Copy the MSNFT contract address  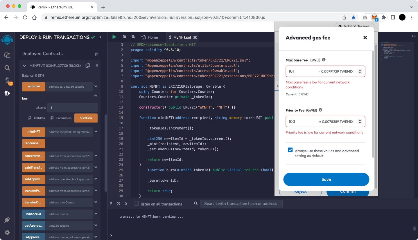[x=87, y=66]
